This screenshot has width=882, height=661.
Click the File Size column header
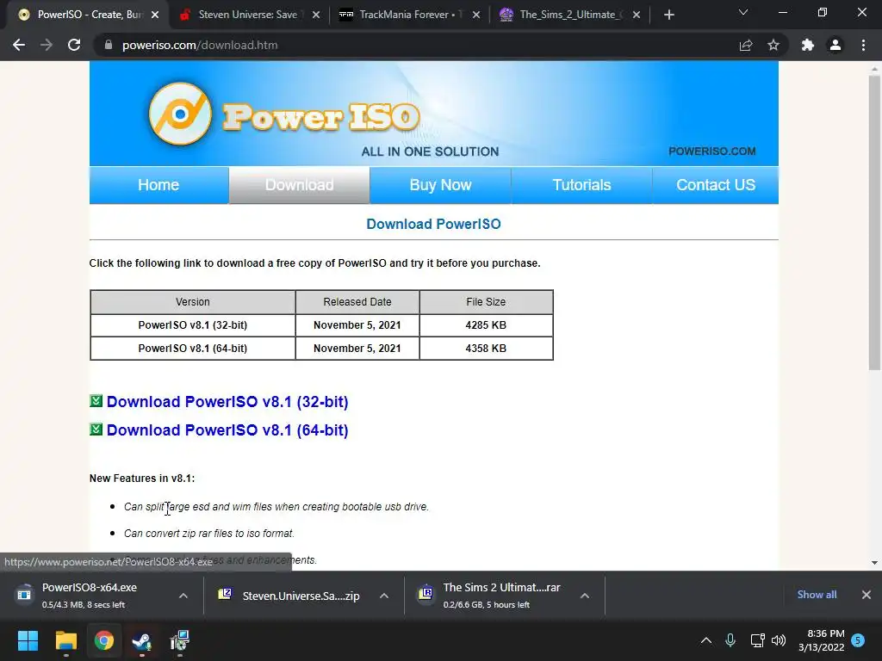[486, 302]
